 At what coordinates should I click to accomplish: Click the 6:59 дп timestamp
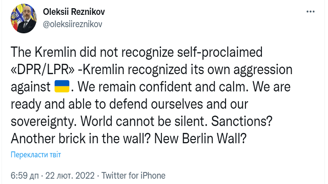tap(25, 176)
